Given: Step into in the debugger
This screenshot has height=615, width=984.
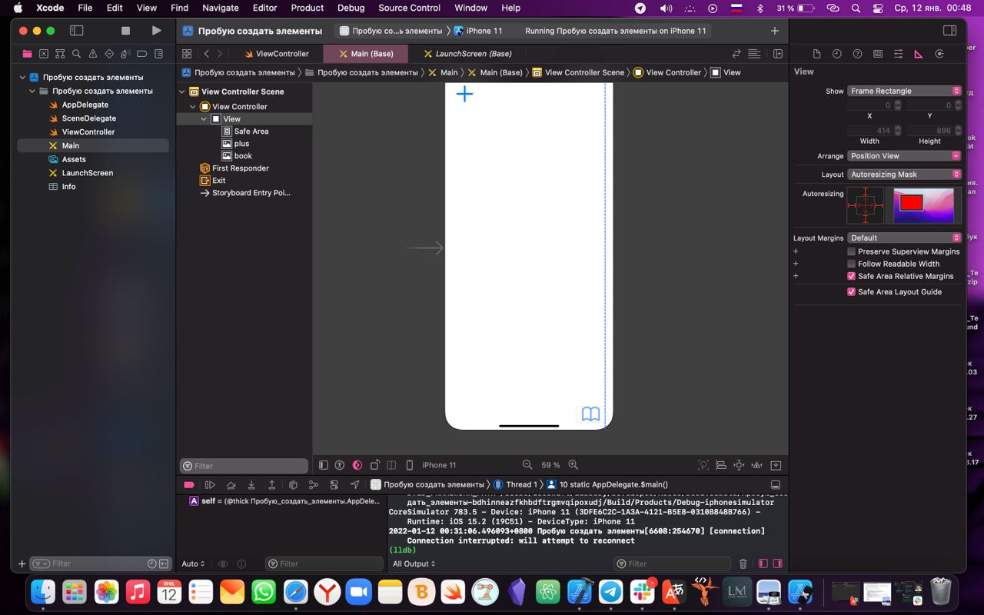Looking at the screenshot, I should click(251, 485).
